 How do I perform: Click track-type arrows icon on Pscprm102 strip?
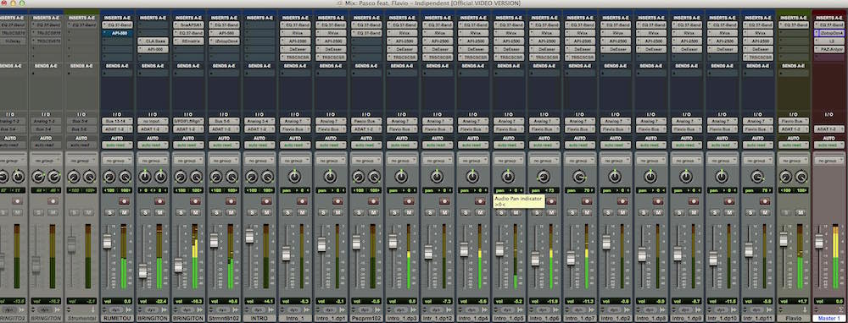(353, 310)
